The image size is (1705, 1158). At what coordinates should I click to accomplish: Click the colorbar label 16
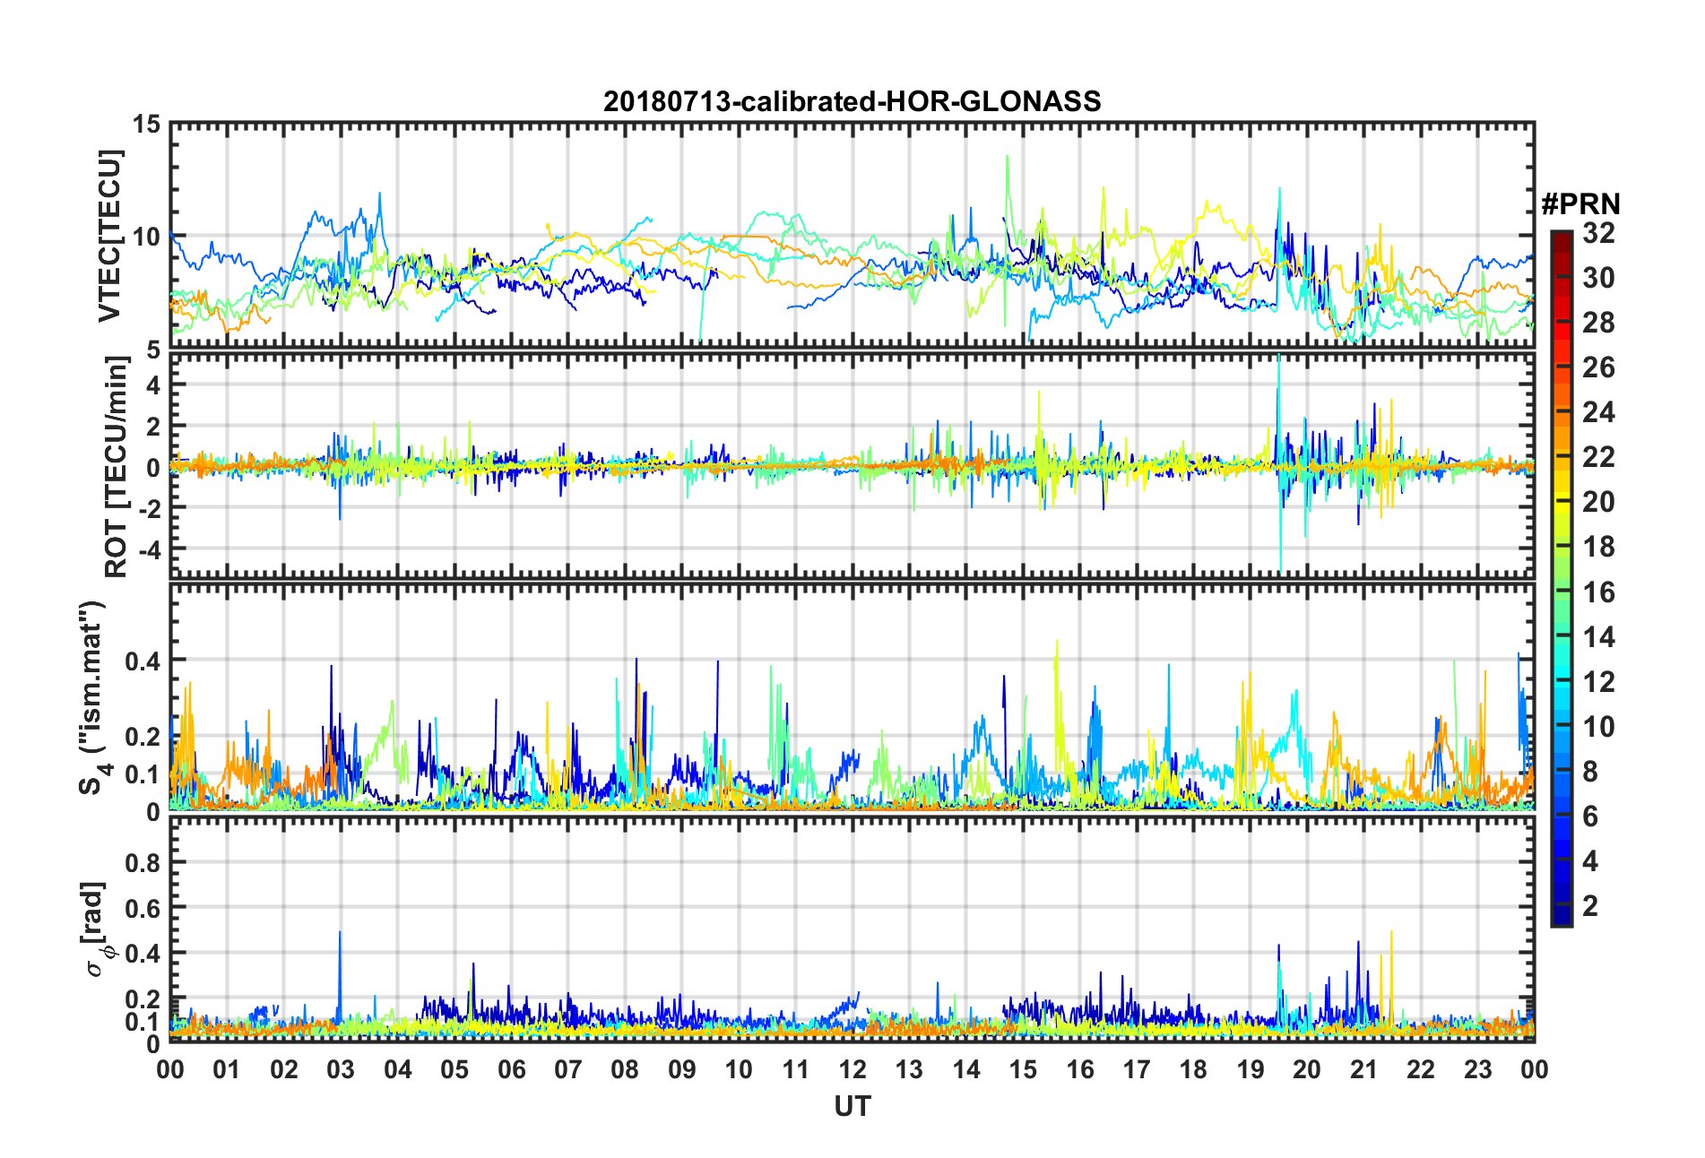tap(1598, 592)
